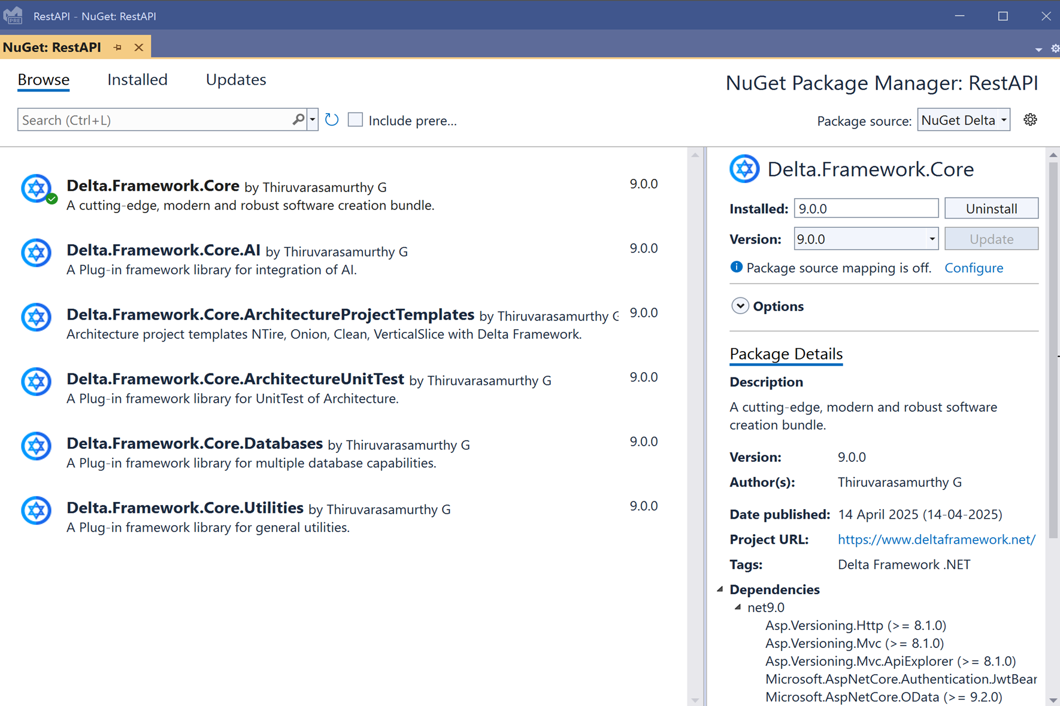Click the package list scroll down arrow

tap(695, 700)
